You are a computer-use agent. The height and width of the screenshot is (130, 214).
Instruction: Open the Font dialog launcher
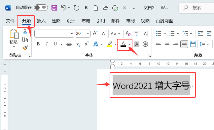(149, 56)
